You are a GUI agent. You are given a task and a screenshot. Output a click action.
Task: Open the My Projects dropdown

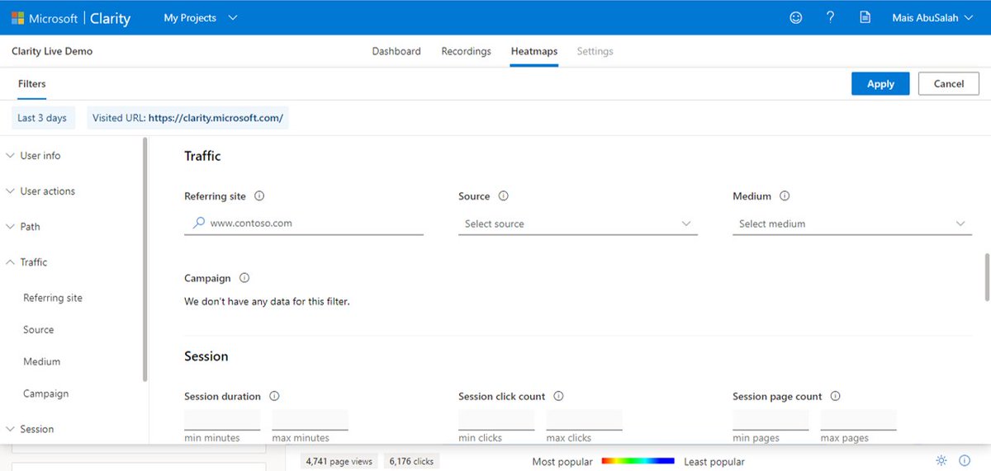(x=201, y=17)
